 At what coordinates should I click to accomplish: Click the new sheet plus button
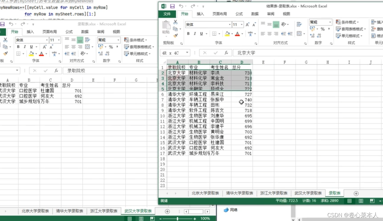click(356, 193)
